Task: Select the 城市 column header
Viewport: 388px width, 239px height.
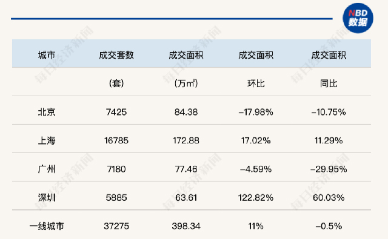Action: pyautogui.click(x=47, y=55)
